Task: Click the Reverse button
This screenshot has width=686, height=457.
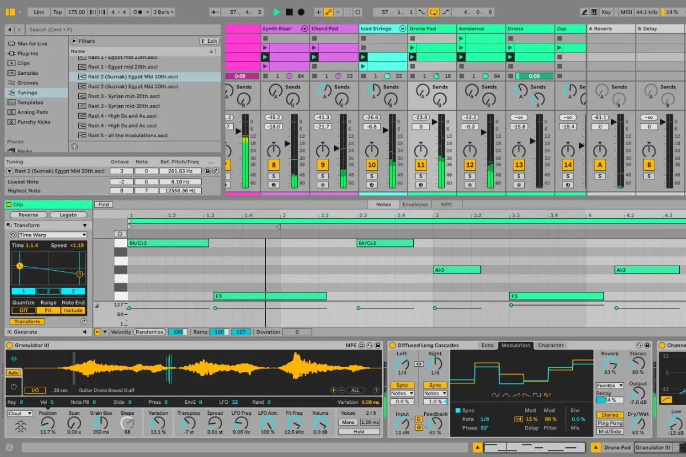Action: point(28,215)
